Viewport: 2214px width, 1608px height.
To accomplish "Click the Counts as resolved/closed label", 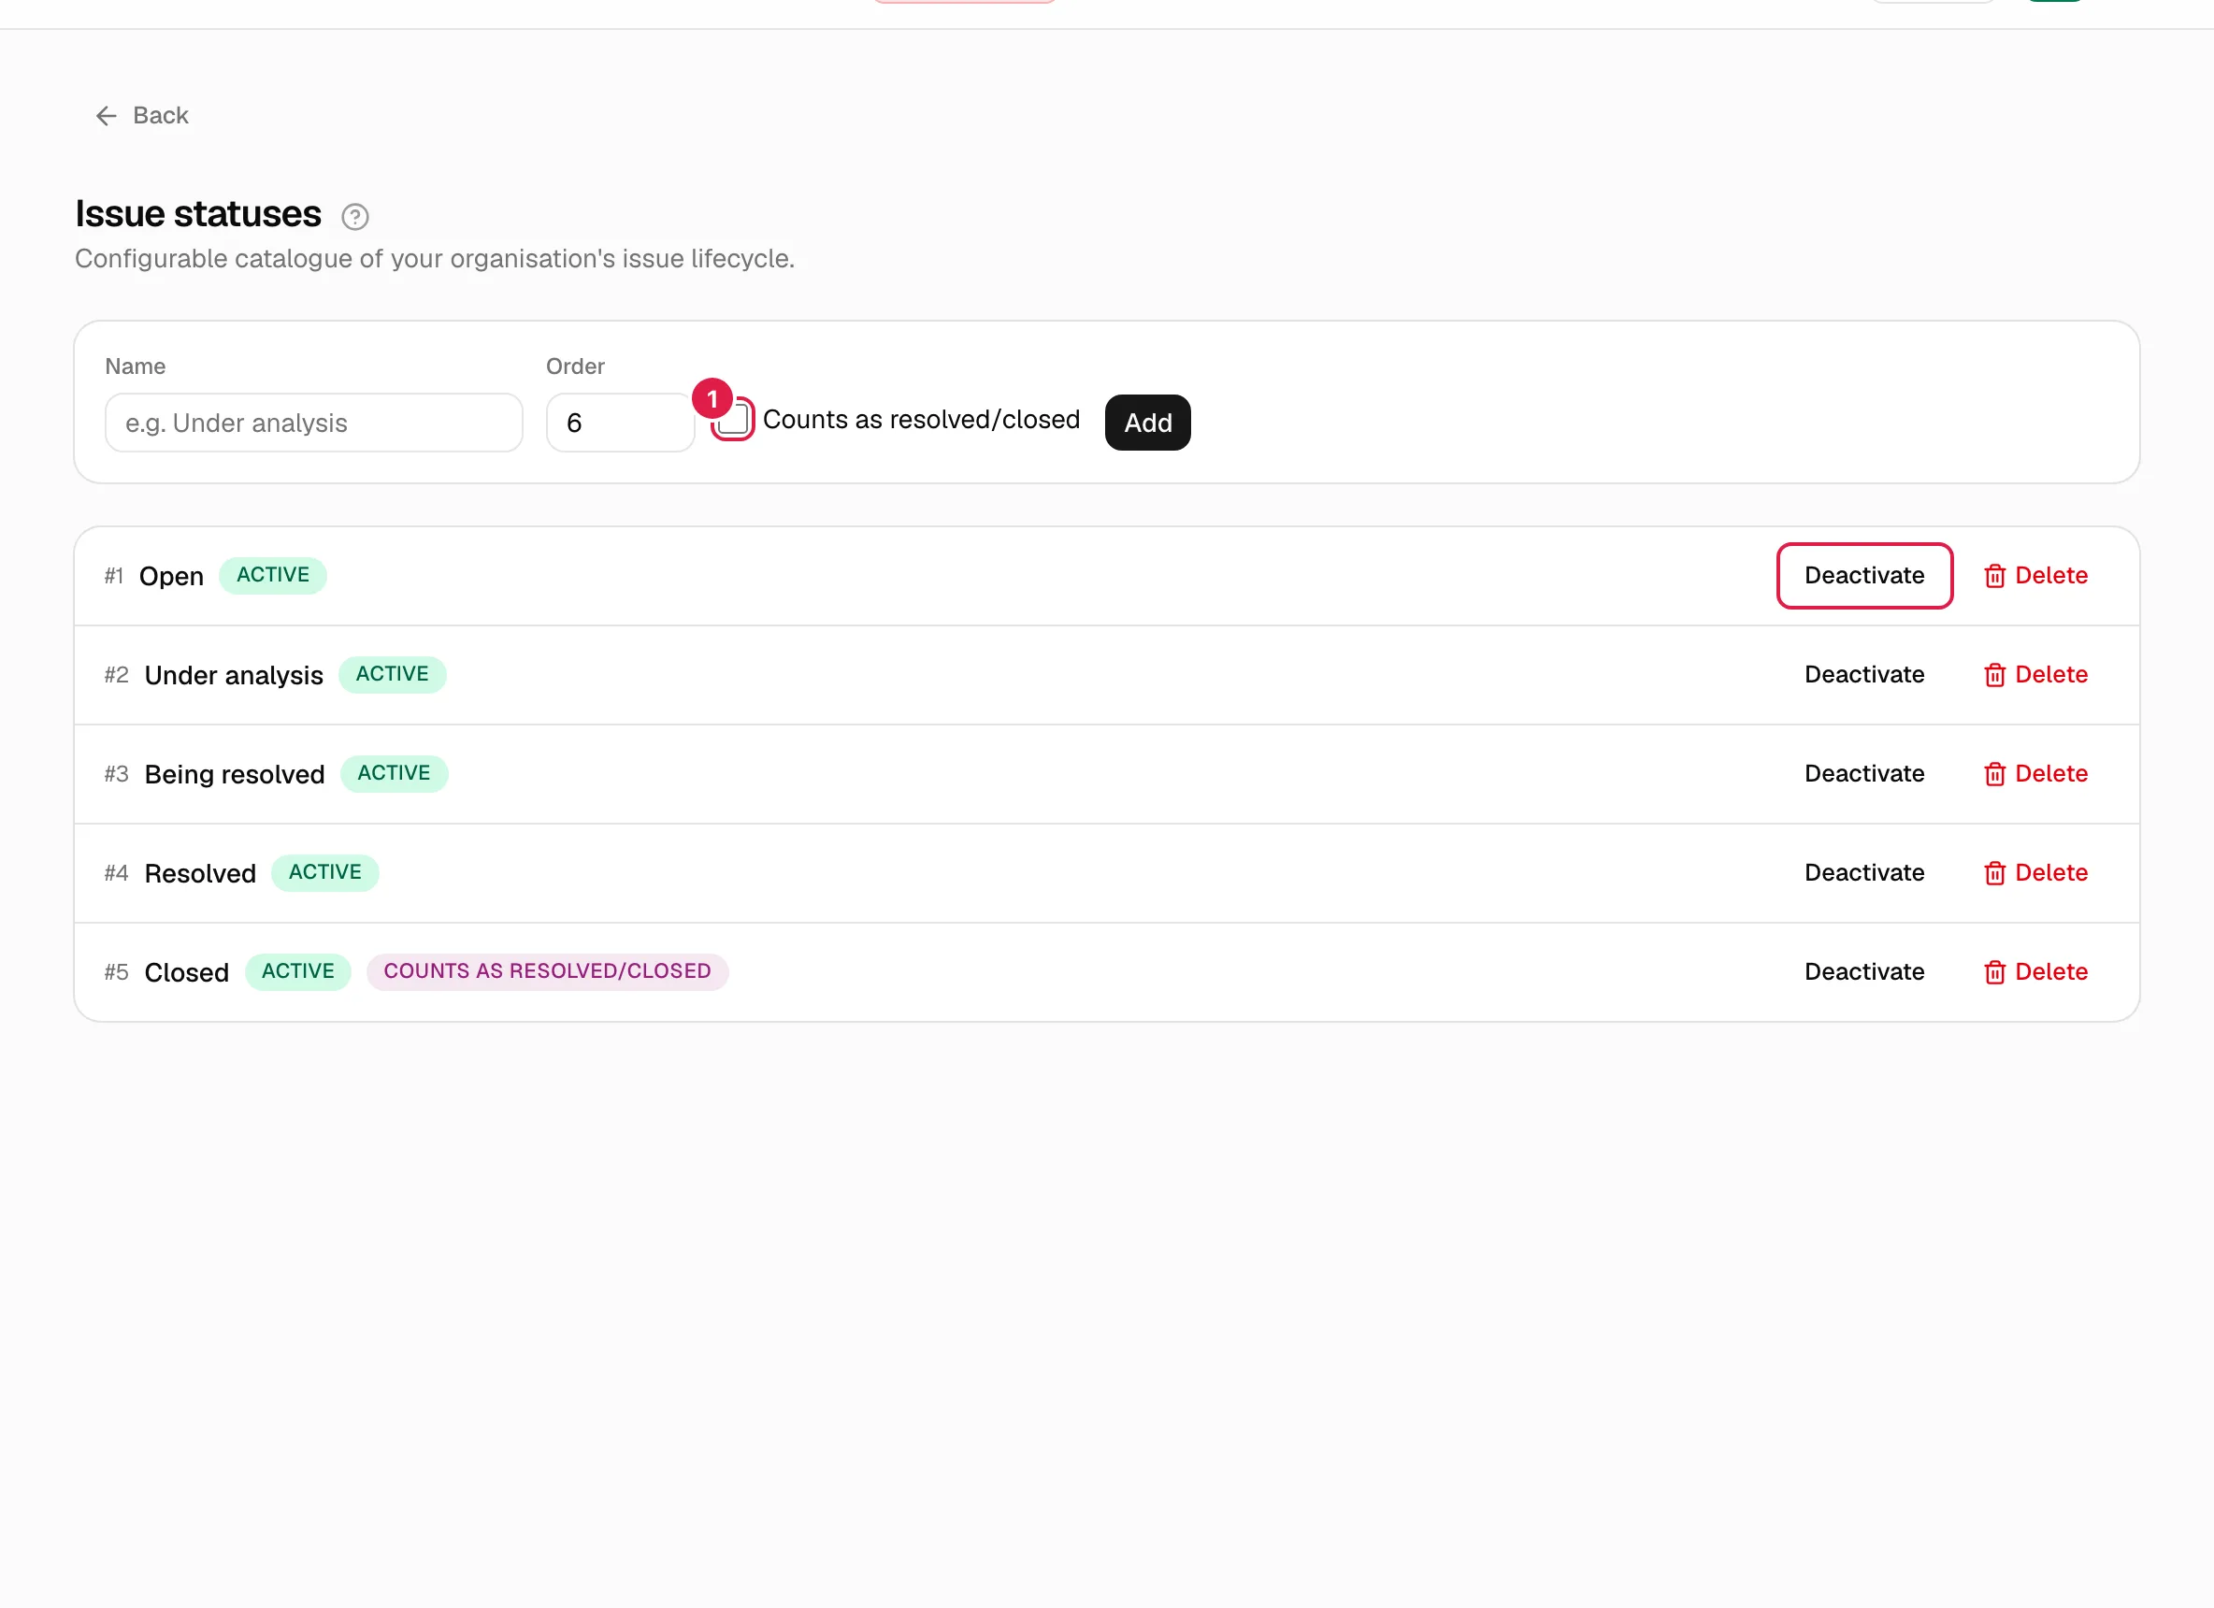I will coord(921,420).
